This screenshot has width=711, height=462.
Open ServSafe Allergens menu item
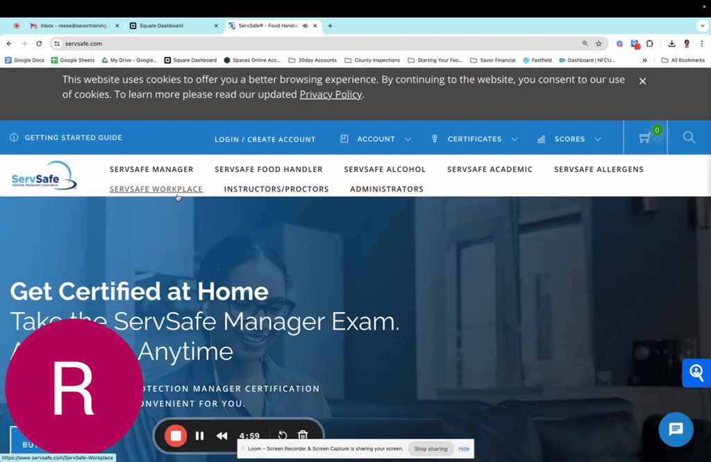coord(599,169)
